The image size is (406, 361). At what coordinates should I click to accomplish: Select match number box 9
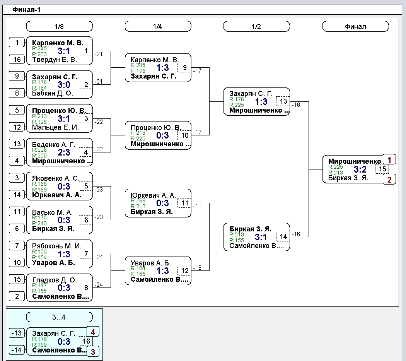coord(184,68)
